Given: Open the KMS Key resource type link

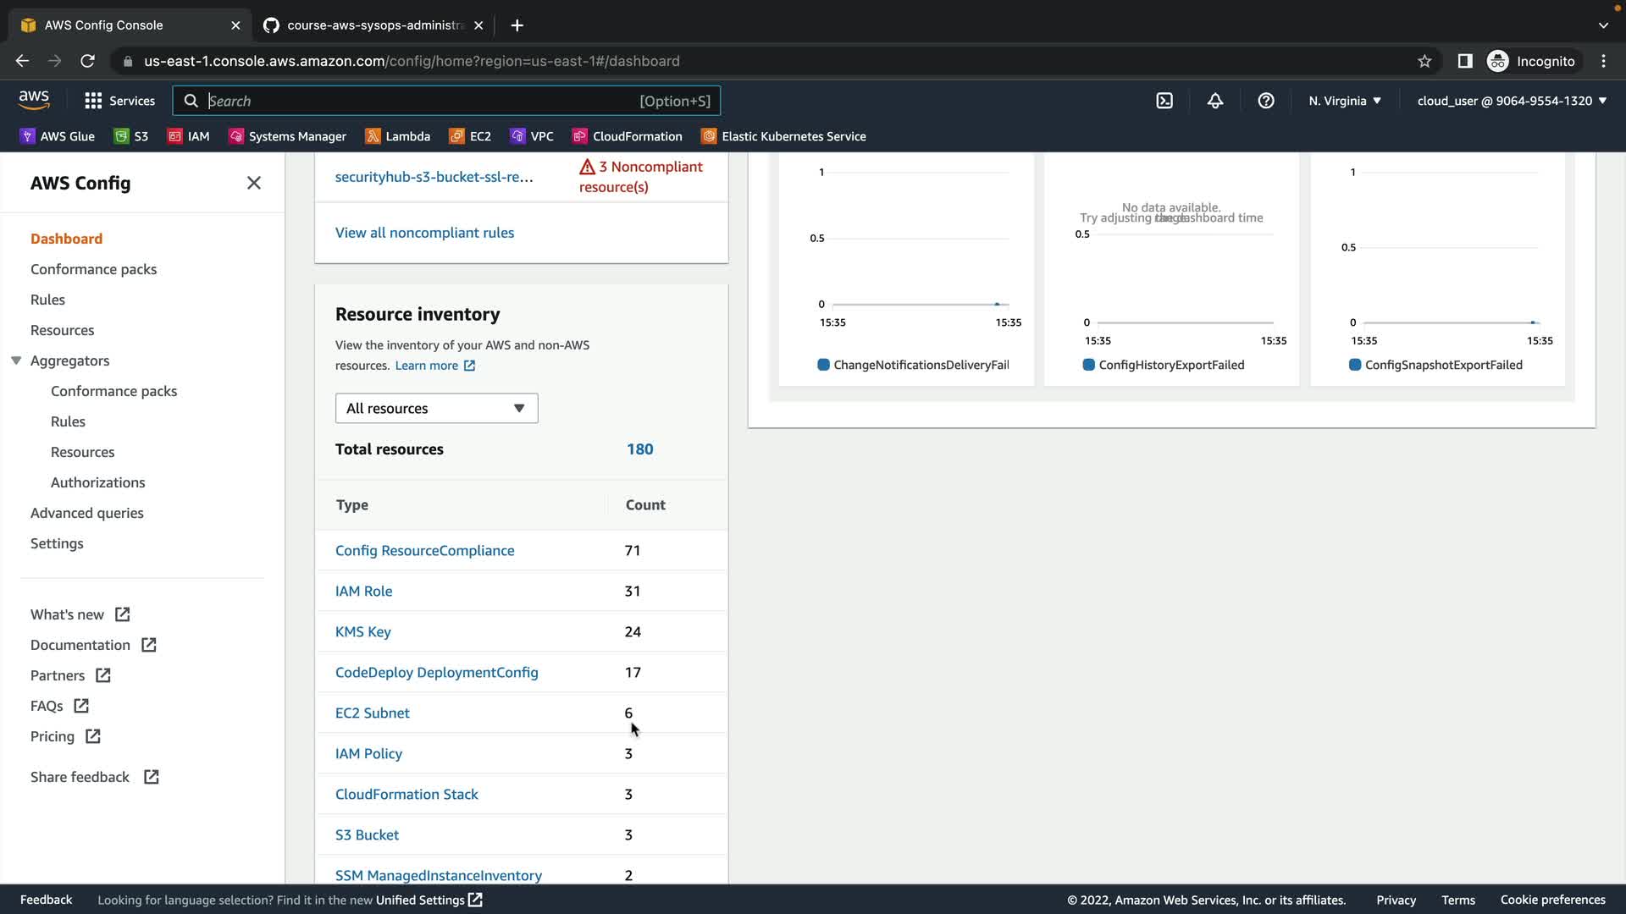Looking at the screenshot, I should [362, 631].
